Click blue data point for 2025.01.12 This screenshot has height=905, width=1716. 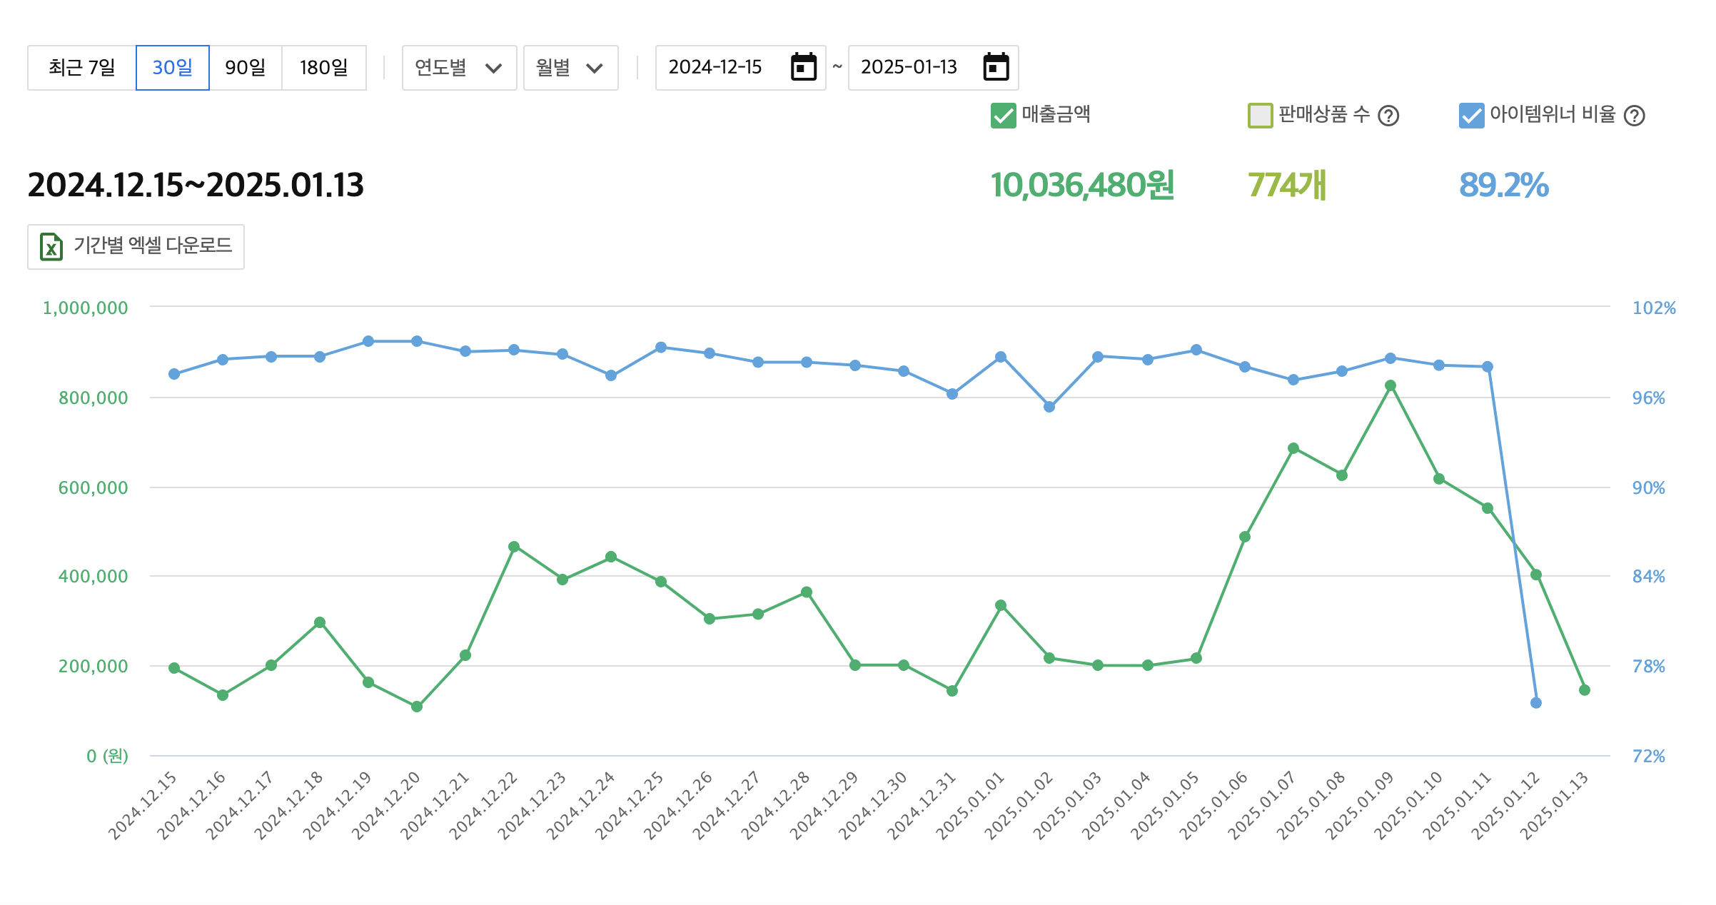tap(1536, 703)
